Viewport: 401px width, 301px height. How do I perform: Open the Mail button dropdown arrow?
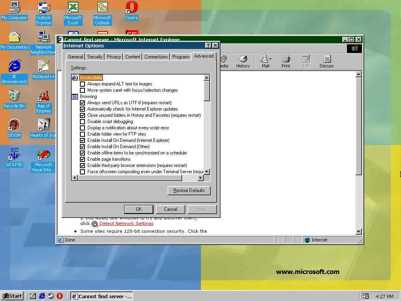pyautogui.click(x=270, y=59)
